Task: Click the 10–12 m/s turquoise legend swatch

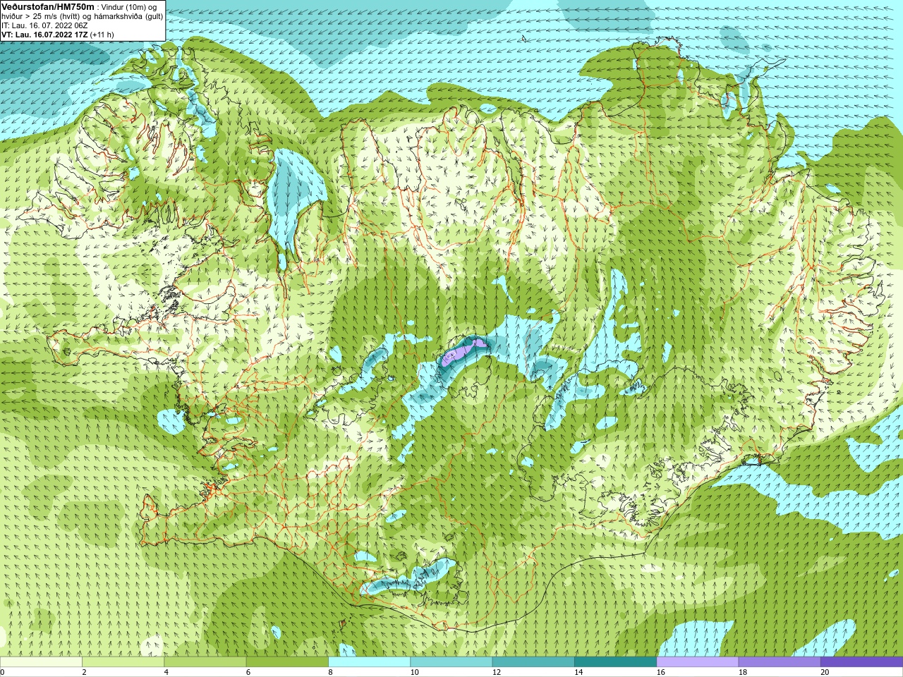Action: [x=451, y=662]
